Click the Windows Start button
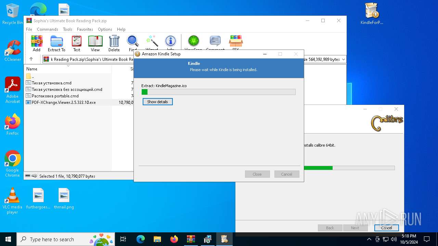 (8, 239)
